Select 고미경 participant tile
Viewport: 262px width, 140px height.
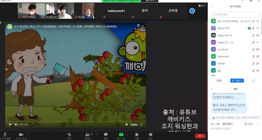[x=173, y=11]
